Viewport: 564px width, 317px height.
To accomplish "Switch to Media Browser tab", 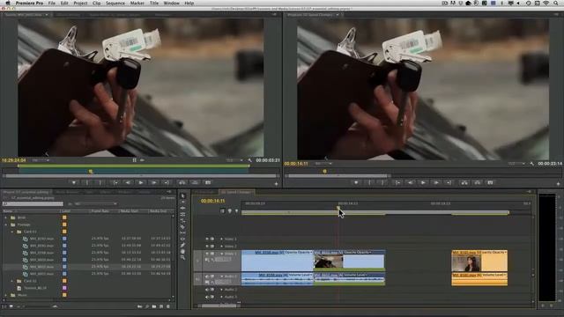I will 67,192.
